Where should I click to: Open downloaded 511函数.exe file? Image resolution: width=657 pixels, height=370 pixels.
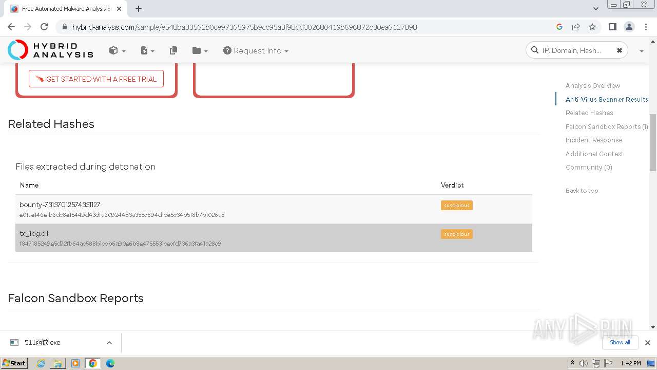click(43, 342)
